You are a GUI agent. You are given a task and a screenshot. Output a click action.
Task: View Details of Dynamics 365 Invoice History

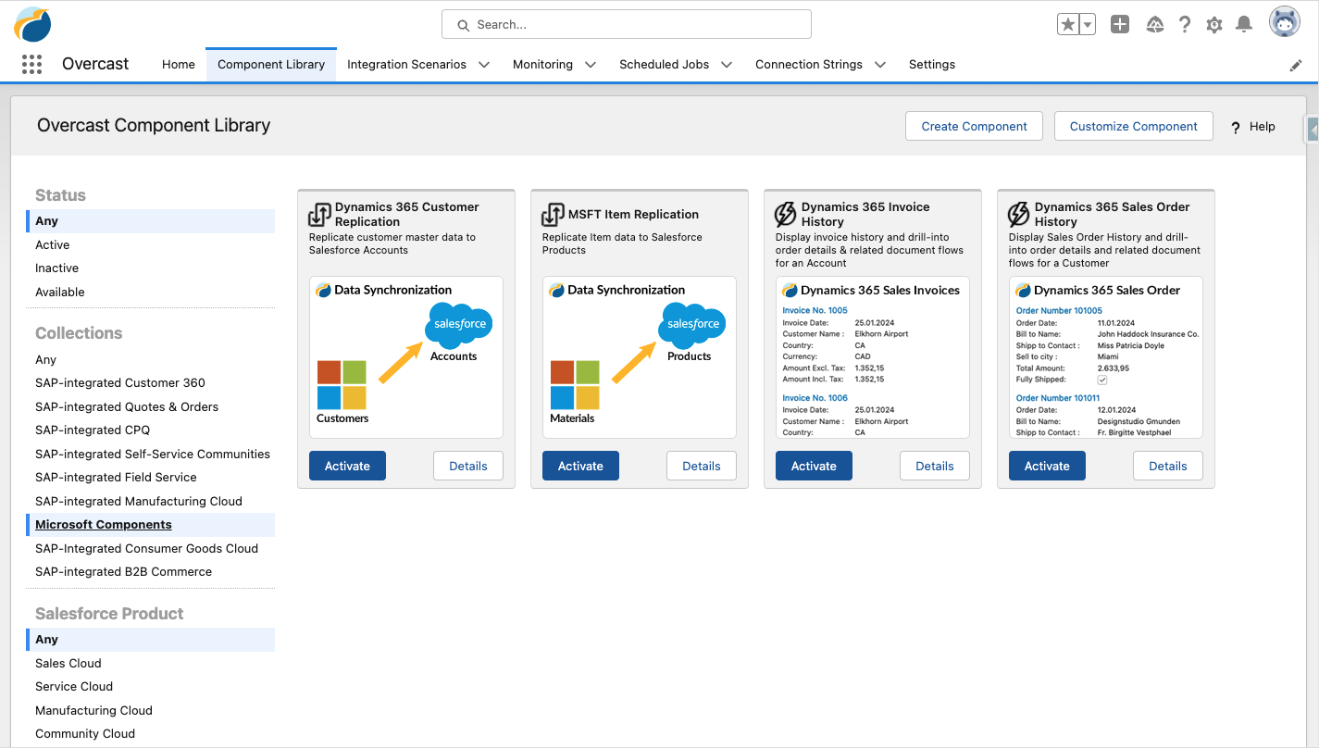click(935, 466)
